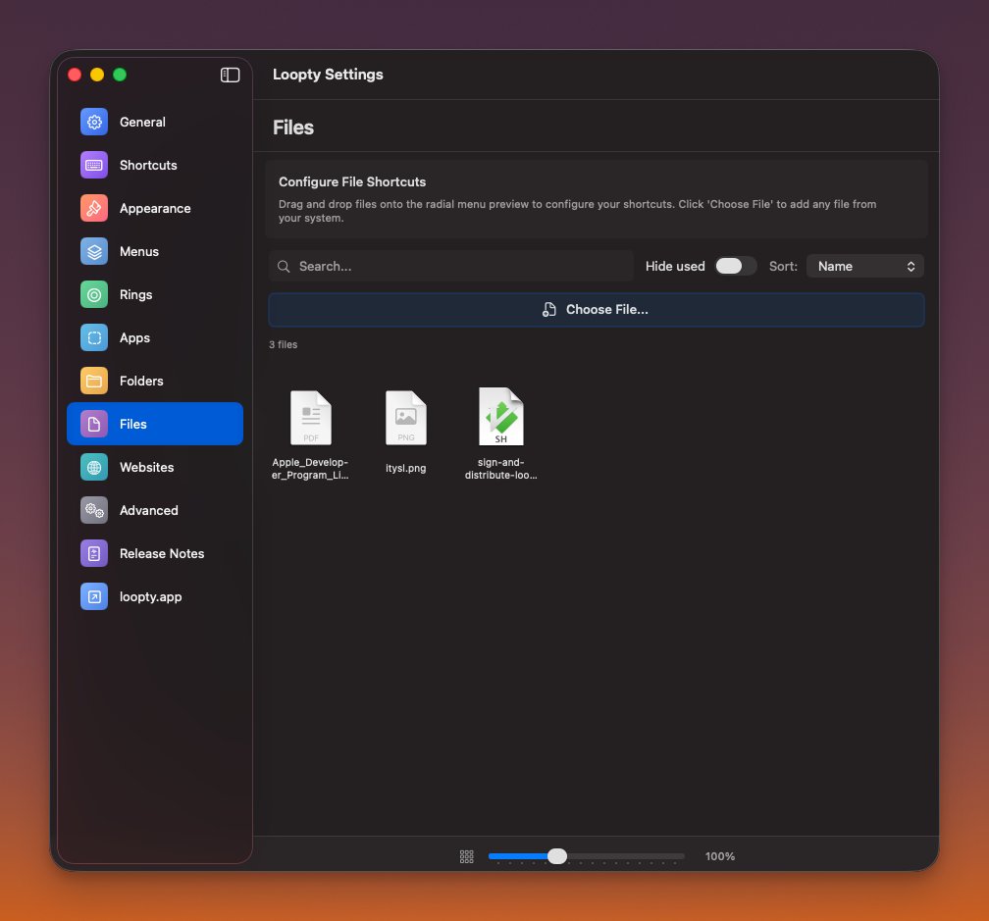989x921 pixels.
Task: Select the Websites section label
Action: 146,467
